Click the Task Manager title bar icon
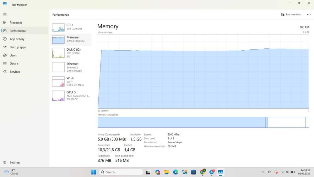Viewport: 314px width, 177px height. pos(5,3)
